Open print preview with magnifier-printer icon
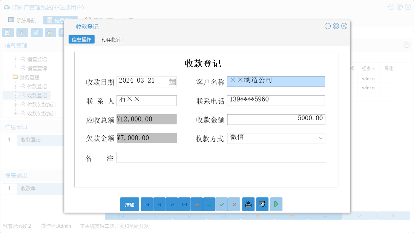Image resolution: width=414 pixels, height=233 pixels. coord(262,204)
